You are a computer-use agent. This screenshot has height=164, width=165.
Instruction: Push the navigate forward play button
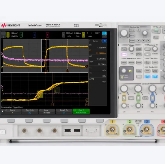coord(148,41)
